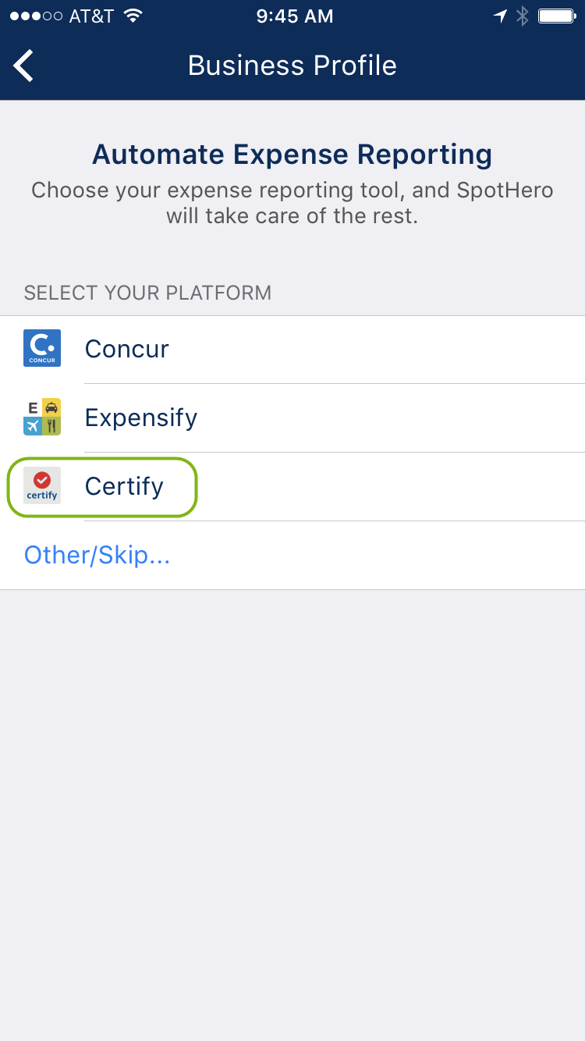Tap the Expensify logo icon
Screen dimensions: 585x1041
click(42, 417)
